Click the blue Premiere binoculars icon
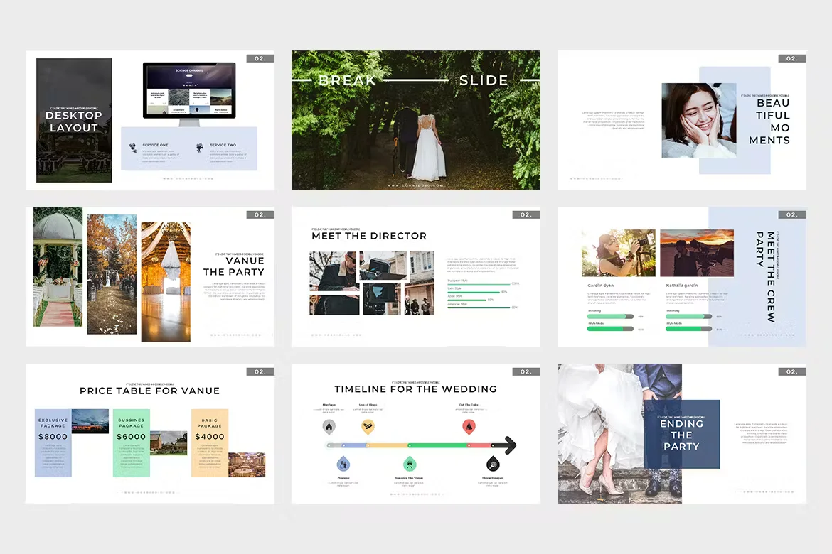 tap(343, 464)
